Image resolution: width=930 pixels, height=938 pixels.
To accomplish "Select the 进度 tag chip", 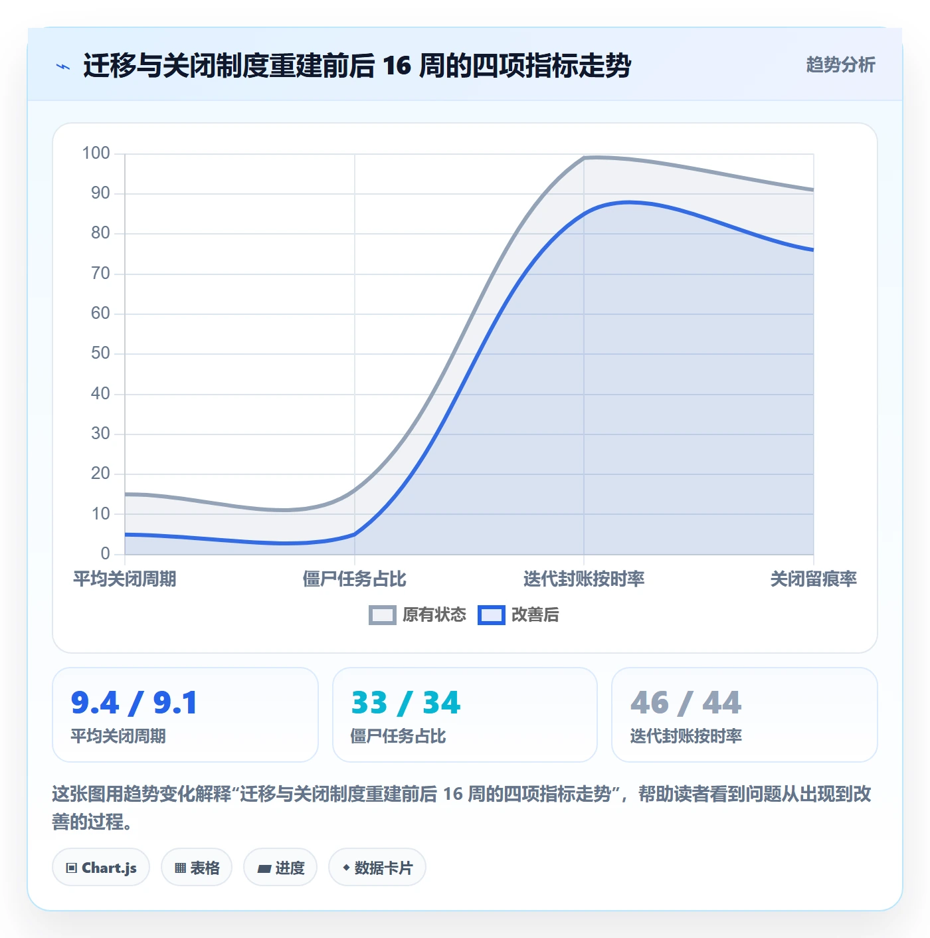I will pyautogui.click(x=280, y=868).
